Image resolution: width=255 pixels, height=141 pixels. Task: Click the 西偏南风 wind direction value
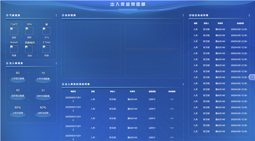30,43
